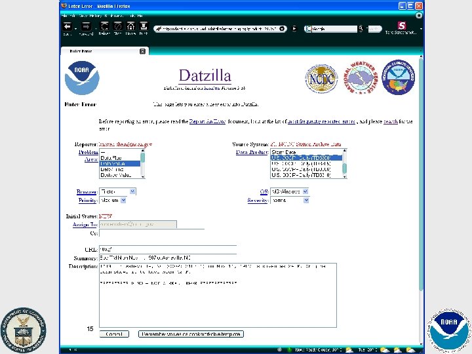Select Date/Time in the Problem Area list

(x=120, y=170)
